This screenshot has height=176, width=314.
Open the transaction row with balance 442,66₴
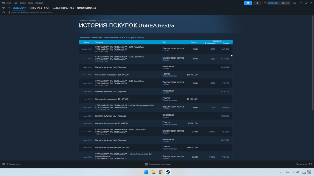coord(156,49)
